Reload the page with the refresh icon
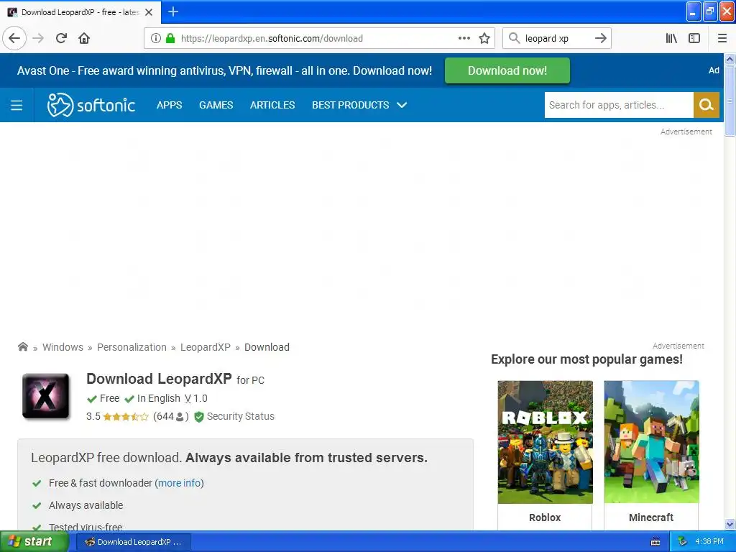The image size is (736, 552). pos(61,38)
